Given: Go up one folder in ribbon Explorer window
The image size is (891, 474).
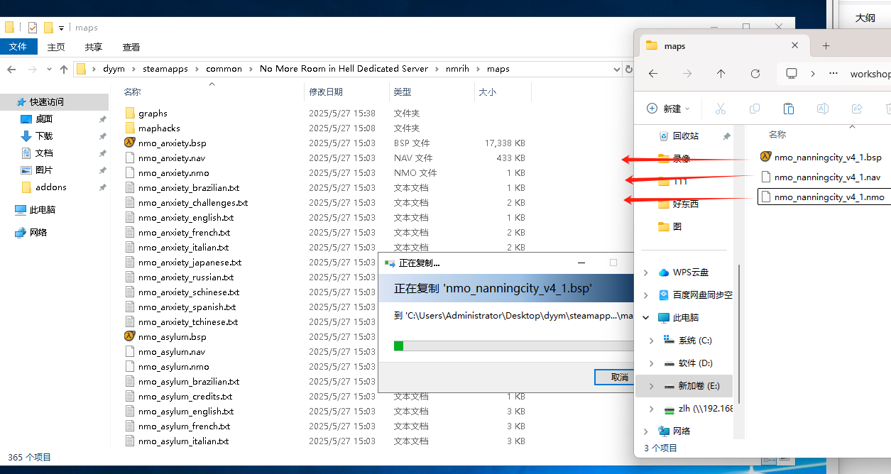Looking at the screenshot, I should (64, 69).
